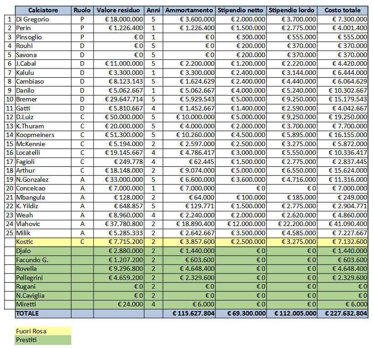Select the Valore residuo header cell
This screenshot has width=373, height=348.
point(119,10)
